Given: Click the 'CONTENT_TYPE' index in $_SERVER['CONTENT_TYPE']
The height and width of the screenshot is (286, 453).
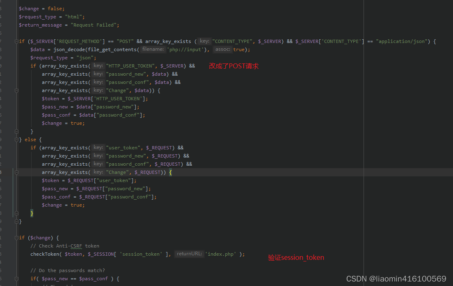Looking at the screenshot, I should tap(341, 41).
